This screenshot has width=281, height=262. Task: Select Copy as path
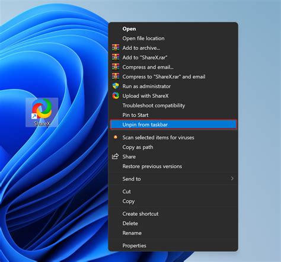point(173,147)
